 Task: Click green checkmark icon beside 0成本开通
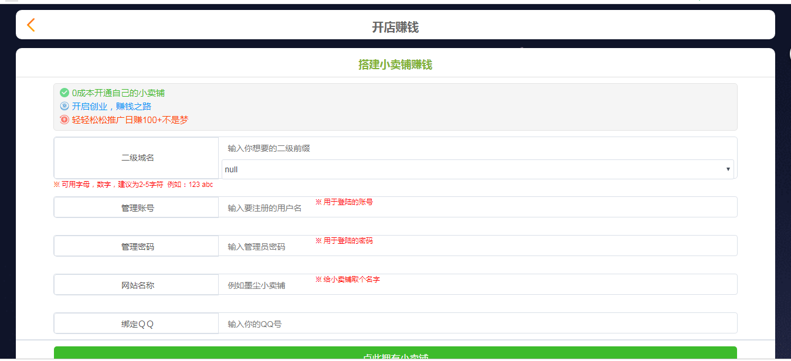[x=64, y=93]
